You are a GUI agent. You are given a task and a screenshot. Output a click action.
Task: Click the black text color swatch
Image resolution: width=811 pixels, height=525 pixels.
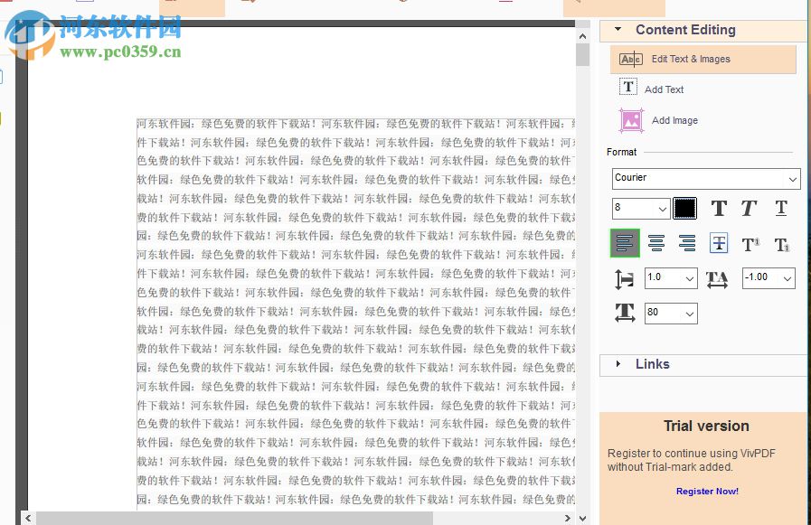[x=684, y=208]
